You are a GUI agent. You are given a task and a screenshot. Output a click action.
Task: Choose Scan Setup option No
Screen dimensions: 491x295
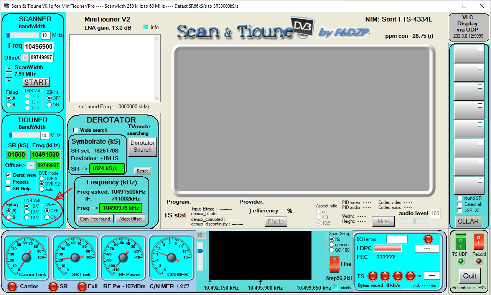[x=332, y=239]
